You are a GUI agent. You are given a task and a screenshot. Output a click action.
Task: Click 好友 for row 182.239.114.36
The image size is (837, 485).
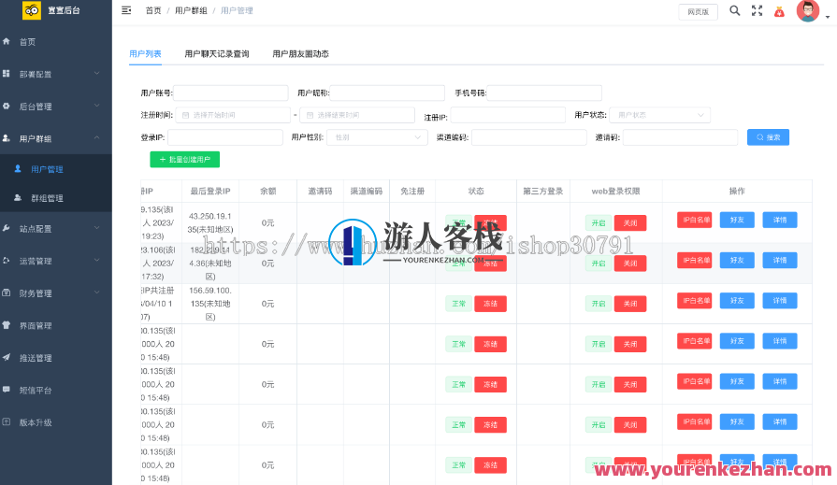737,261
